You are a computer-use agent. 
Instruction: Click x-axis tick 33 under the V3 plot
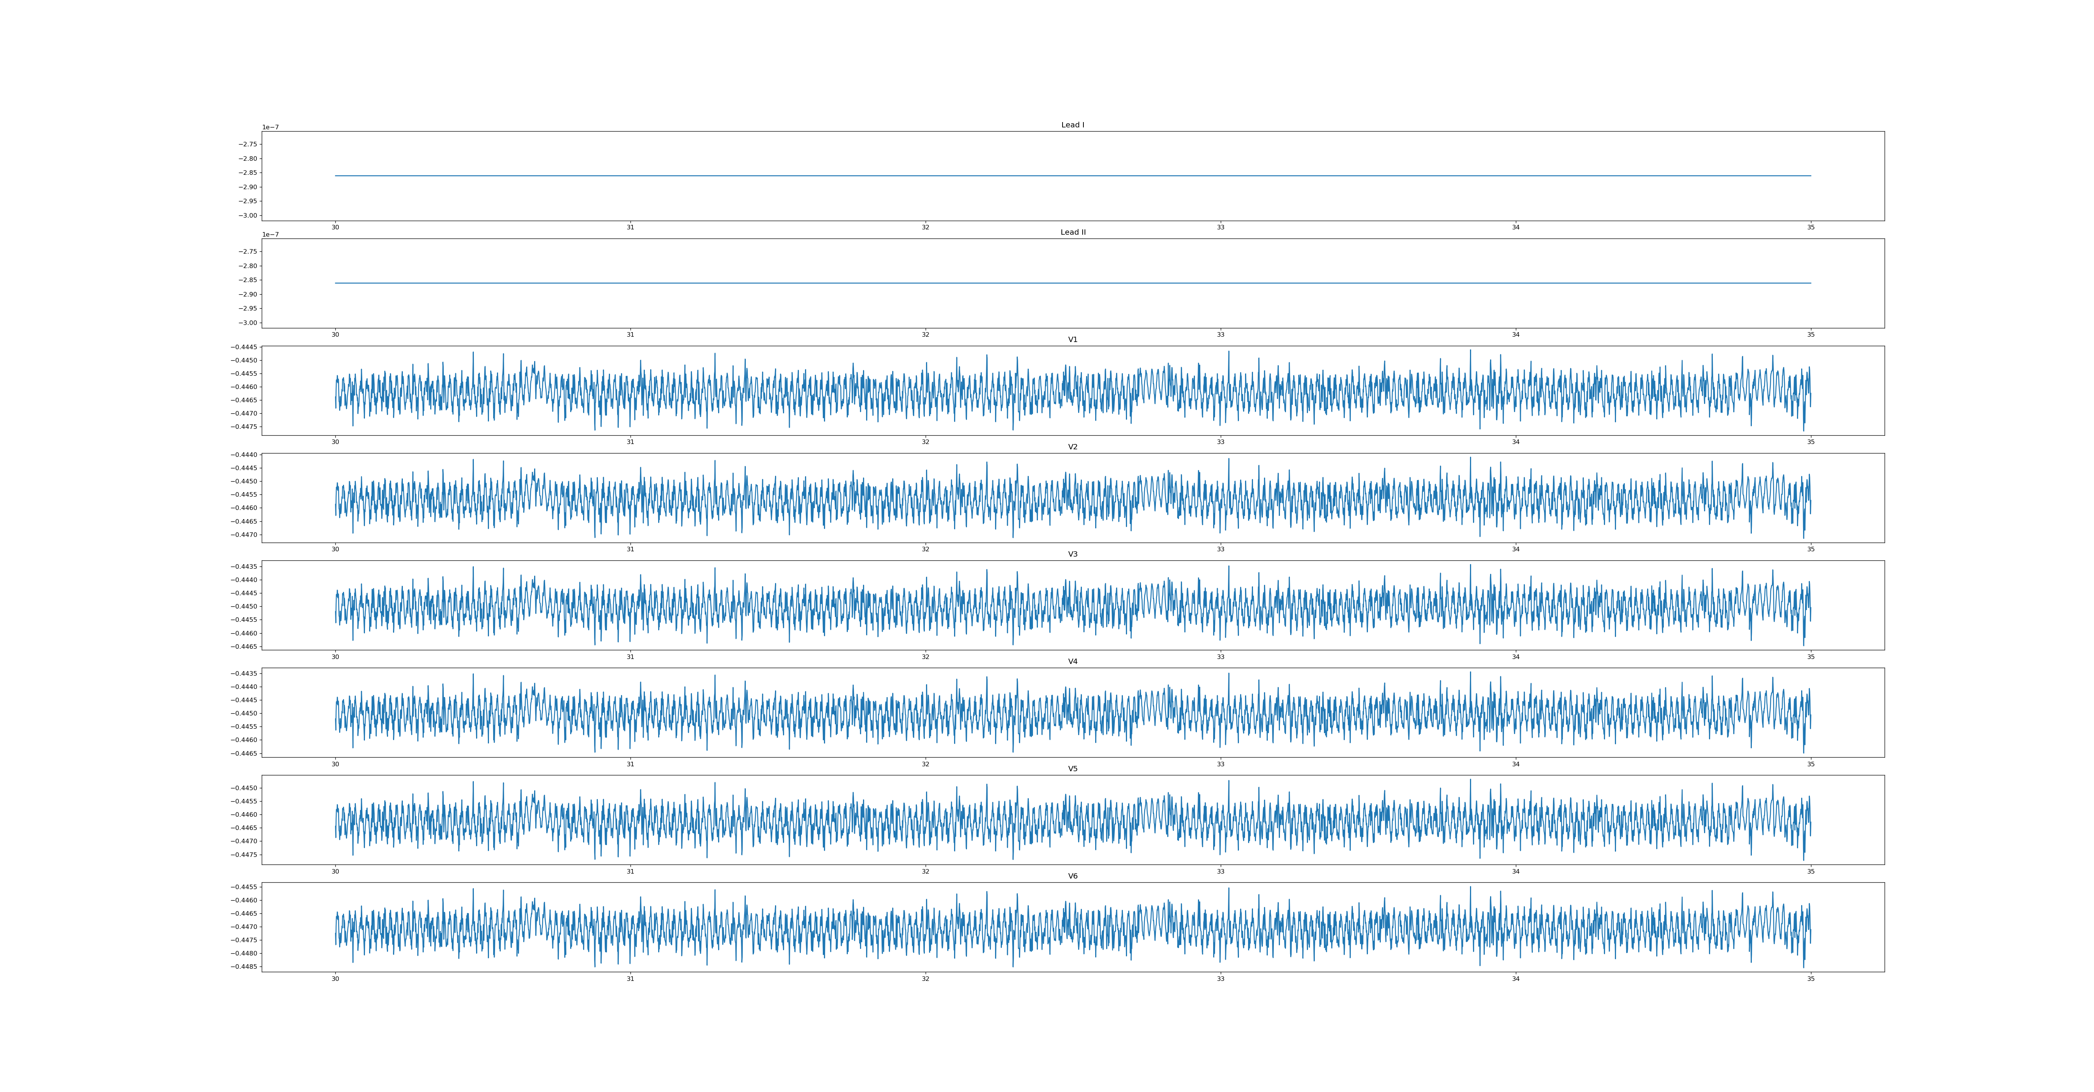1220,656
